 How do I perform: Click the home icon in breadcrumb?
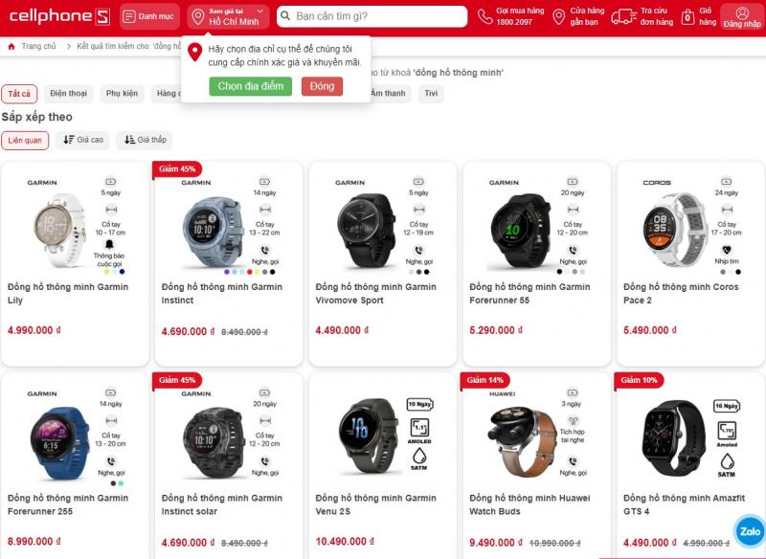11,46
